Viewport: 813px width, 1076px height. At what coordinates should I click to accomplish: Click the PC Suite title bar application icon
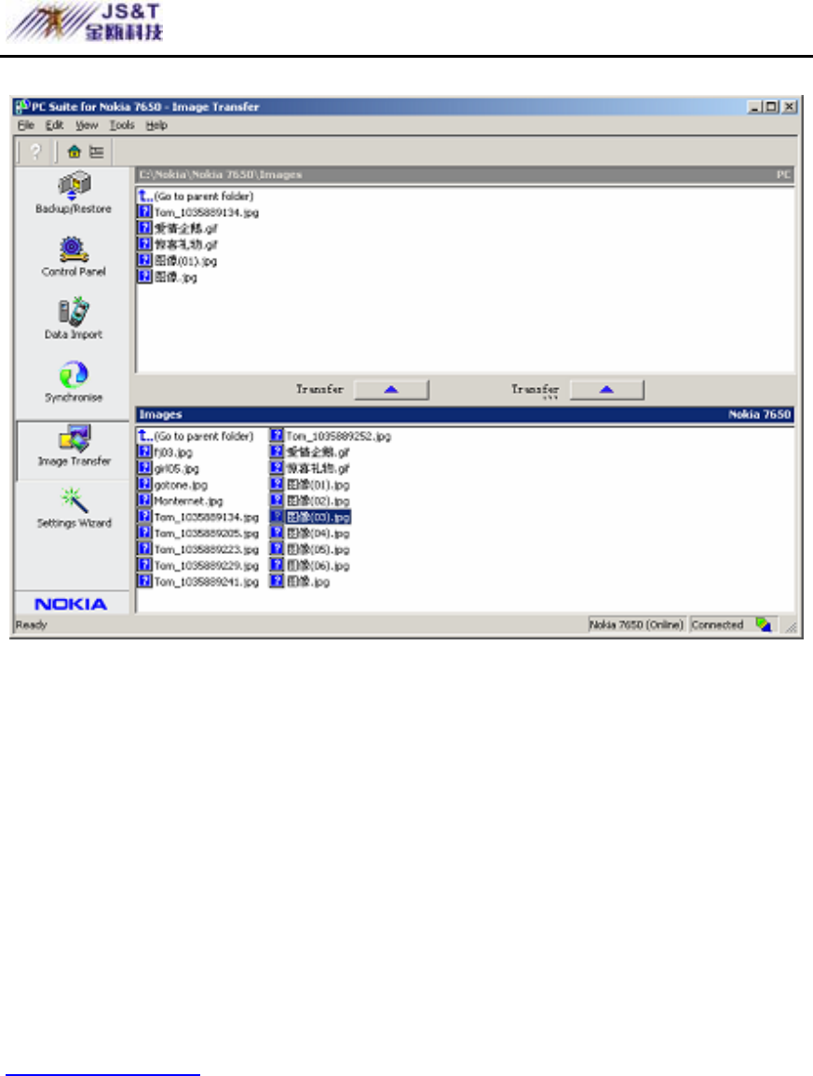coord(22,107)
